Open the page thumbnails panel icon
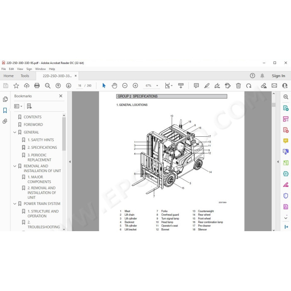The image size is (291, 291). [x=5, y=99]
